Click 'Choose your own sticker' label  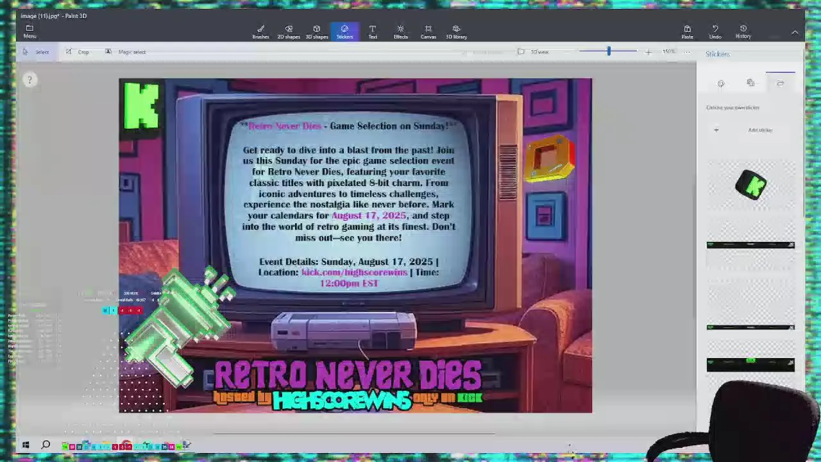(x=732, y=107)
